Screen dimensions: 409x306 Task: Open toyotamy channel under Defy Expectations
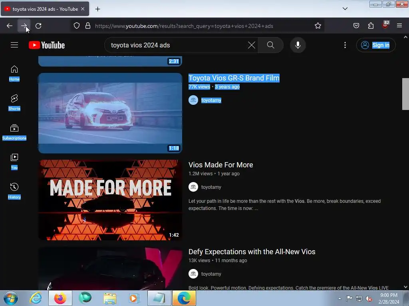pyautogui.click(x=211, y=274)
